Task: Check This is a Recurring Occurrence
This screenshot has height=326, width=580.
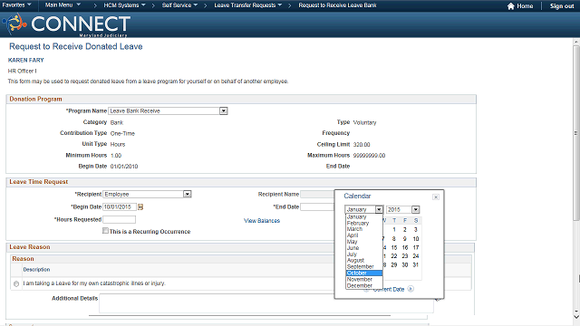Action: [105, 231]
